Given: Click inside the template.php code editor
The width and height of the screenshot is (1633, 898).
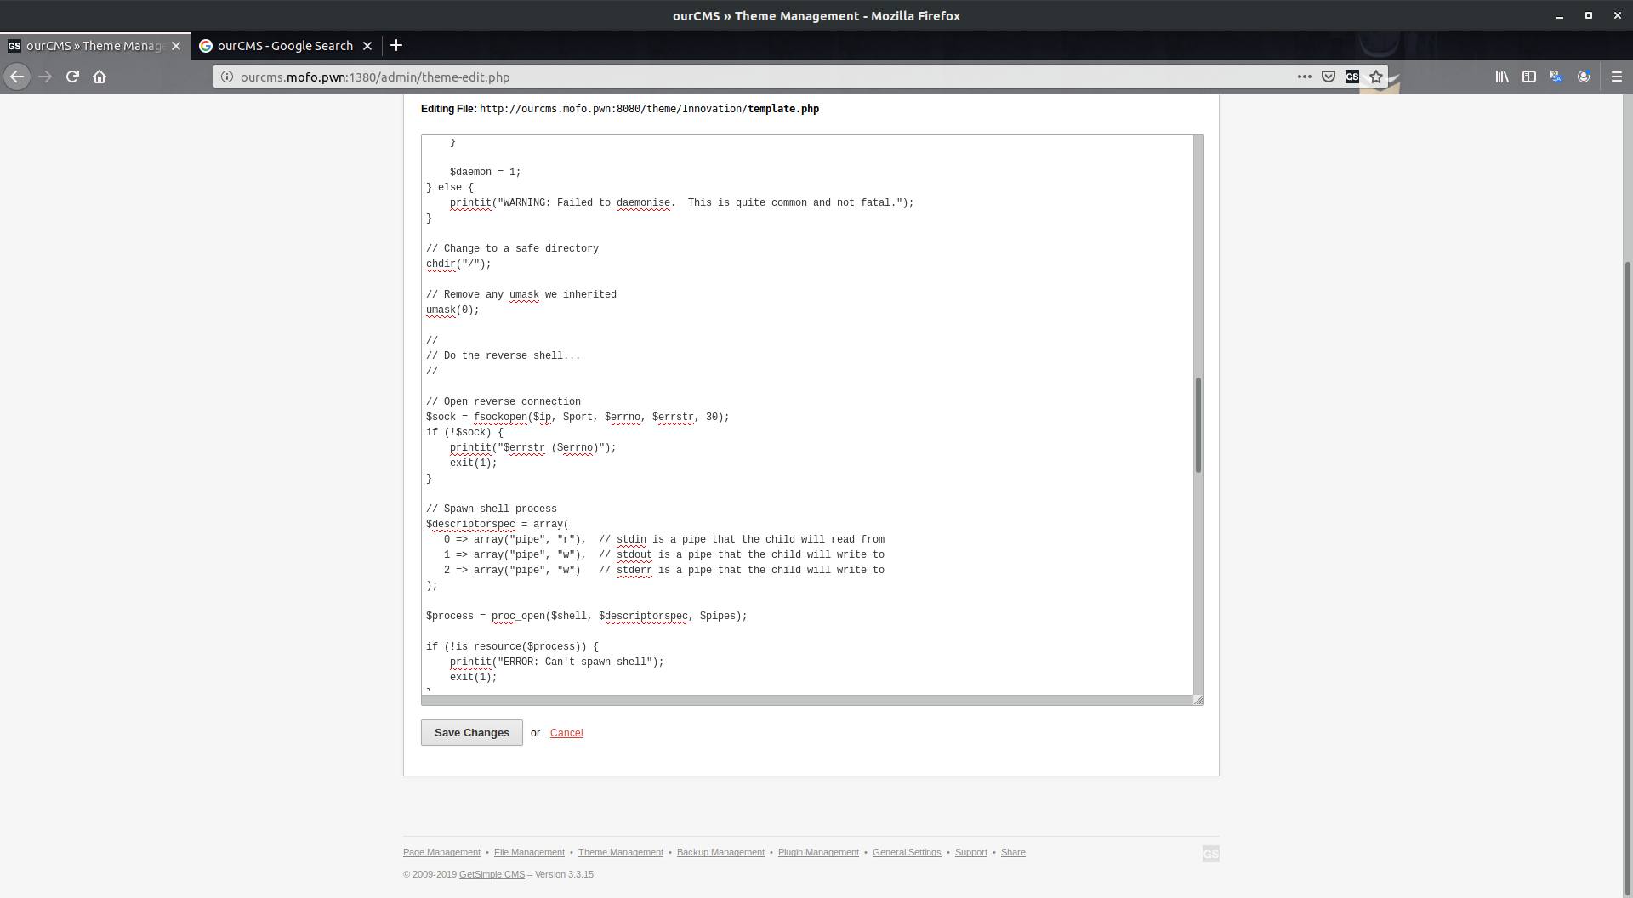Looking at the screenshot, I should click(807, 415).
